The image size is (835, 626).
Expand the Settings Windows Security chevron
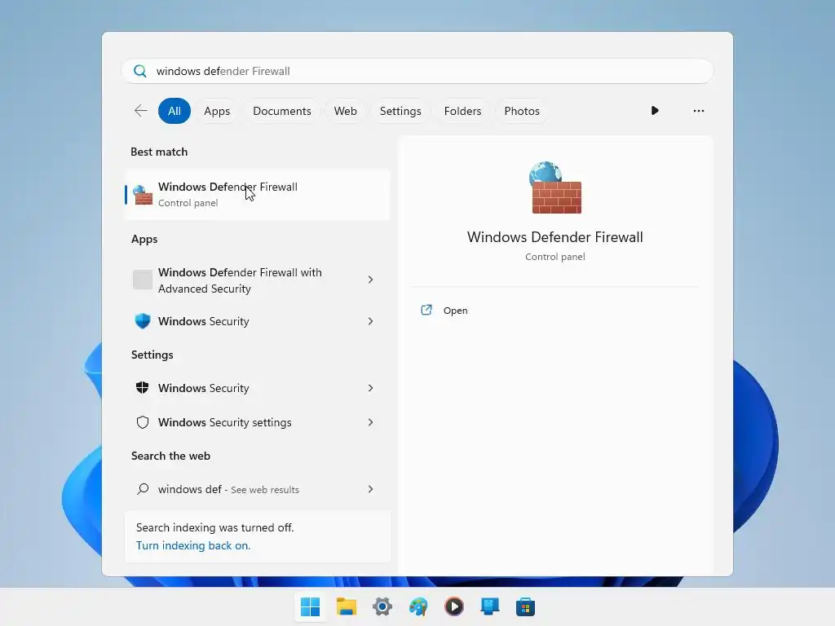click(x=371, y=388)
